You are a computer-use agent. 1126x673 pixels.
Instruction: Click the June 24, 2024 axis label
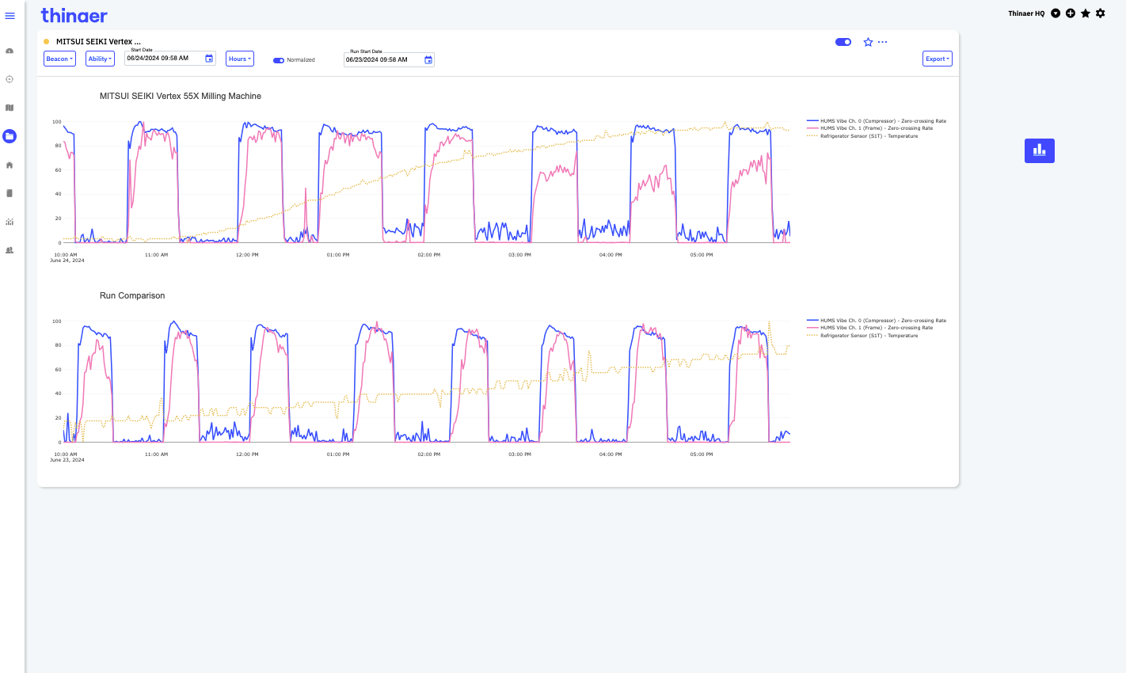(67, 260)
